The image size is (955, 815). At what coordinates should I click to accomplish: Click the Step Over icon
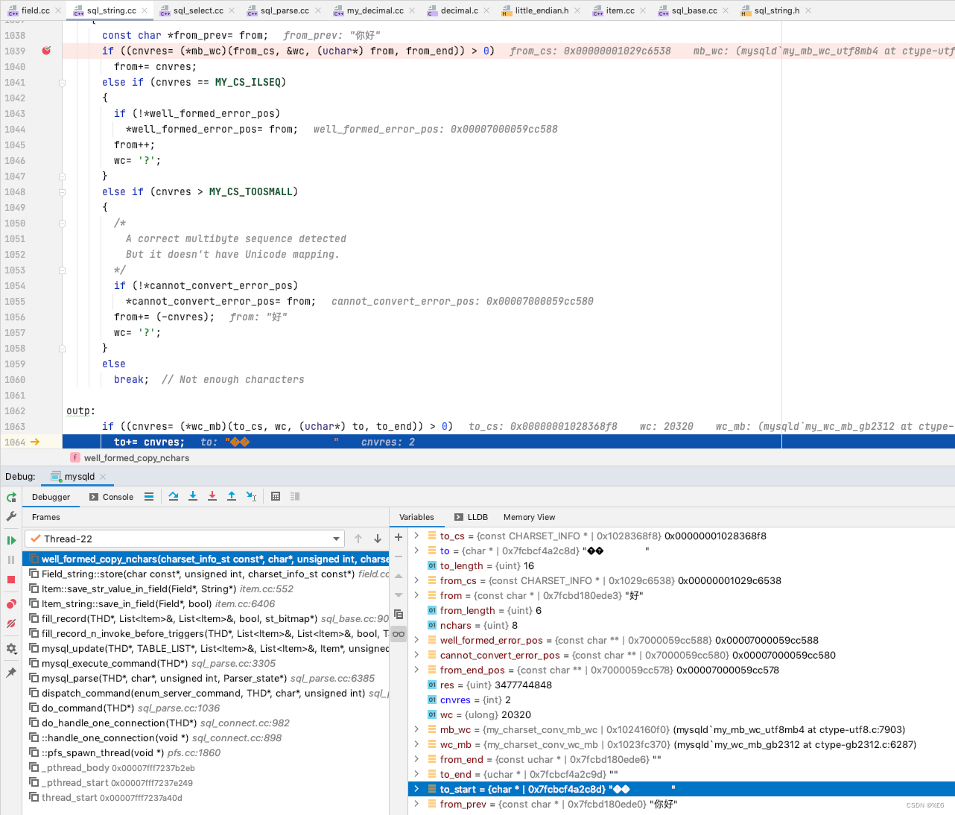(174, 496)
